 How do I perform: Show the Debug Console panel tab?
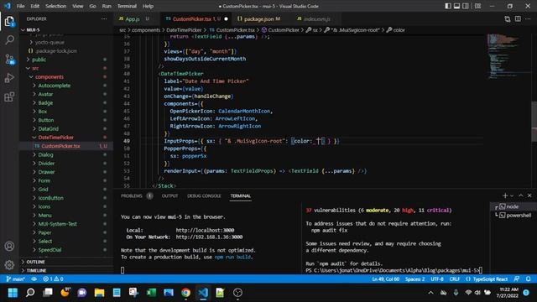(204, 195)
